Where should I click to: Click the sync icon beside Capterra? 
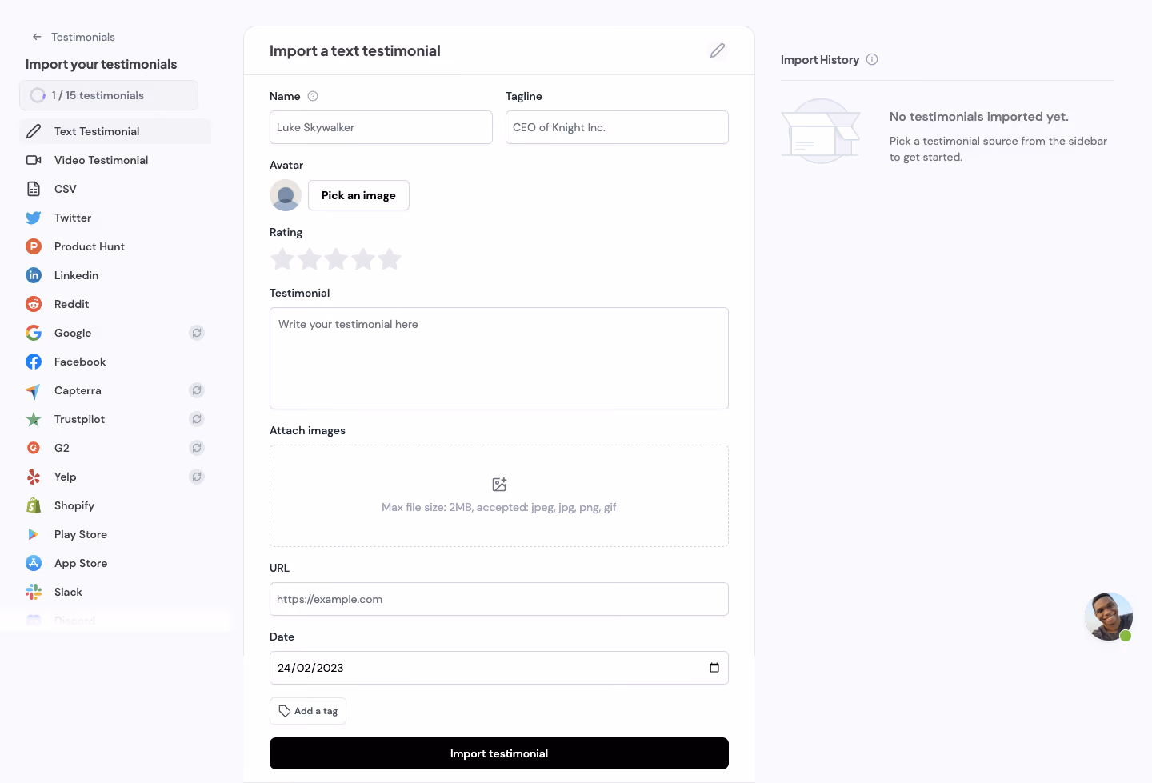pyautogui.click(x=197, y=390)
